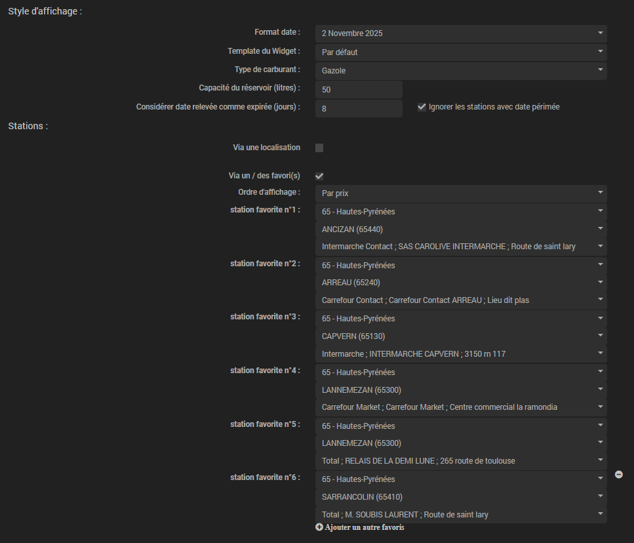Screen dimensions: 634x543
Task: Click the plus icon beside Ajouter un autre favoris
Action: click(319, 527)
